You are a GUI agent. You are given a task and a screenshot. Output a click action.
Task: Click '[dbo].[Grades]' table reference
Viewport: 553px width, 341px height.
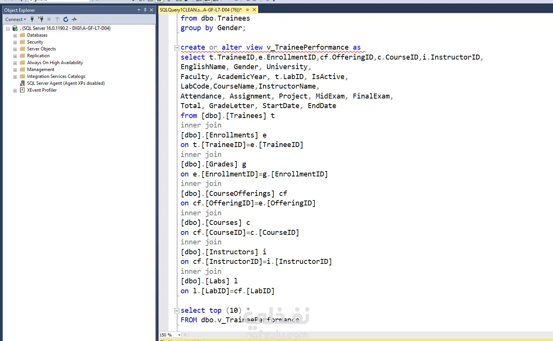pyautogui.click(x=209, y=164)
